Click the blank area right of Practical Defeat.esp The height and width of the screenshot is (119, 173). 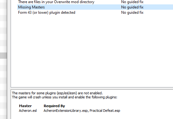(x=146, y=111)
